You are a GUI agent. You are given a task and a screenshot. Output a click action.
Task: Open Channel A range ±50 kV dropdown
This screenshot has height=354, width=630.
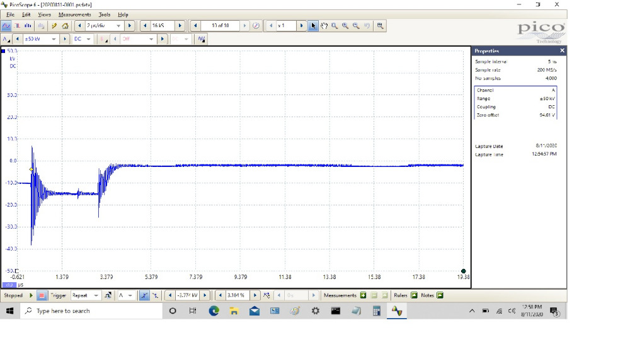pos(54,39)
